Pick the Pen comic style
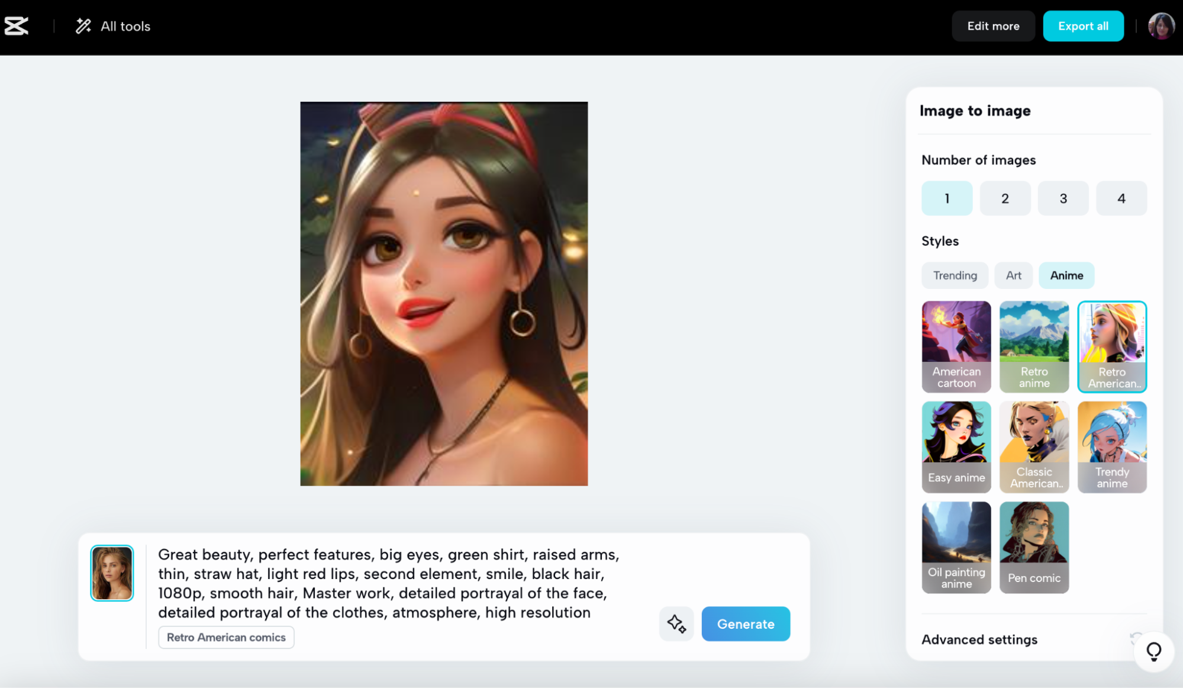The width and height of the screenshot is (1183, 688). click(x=1034, y=547)
